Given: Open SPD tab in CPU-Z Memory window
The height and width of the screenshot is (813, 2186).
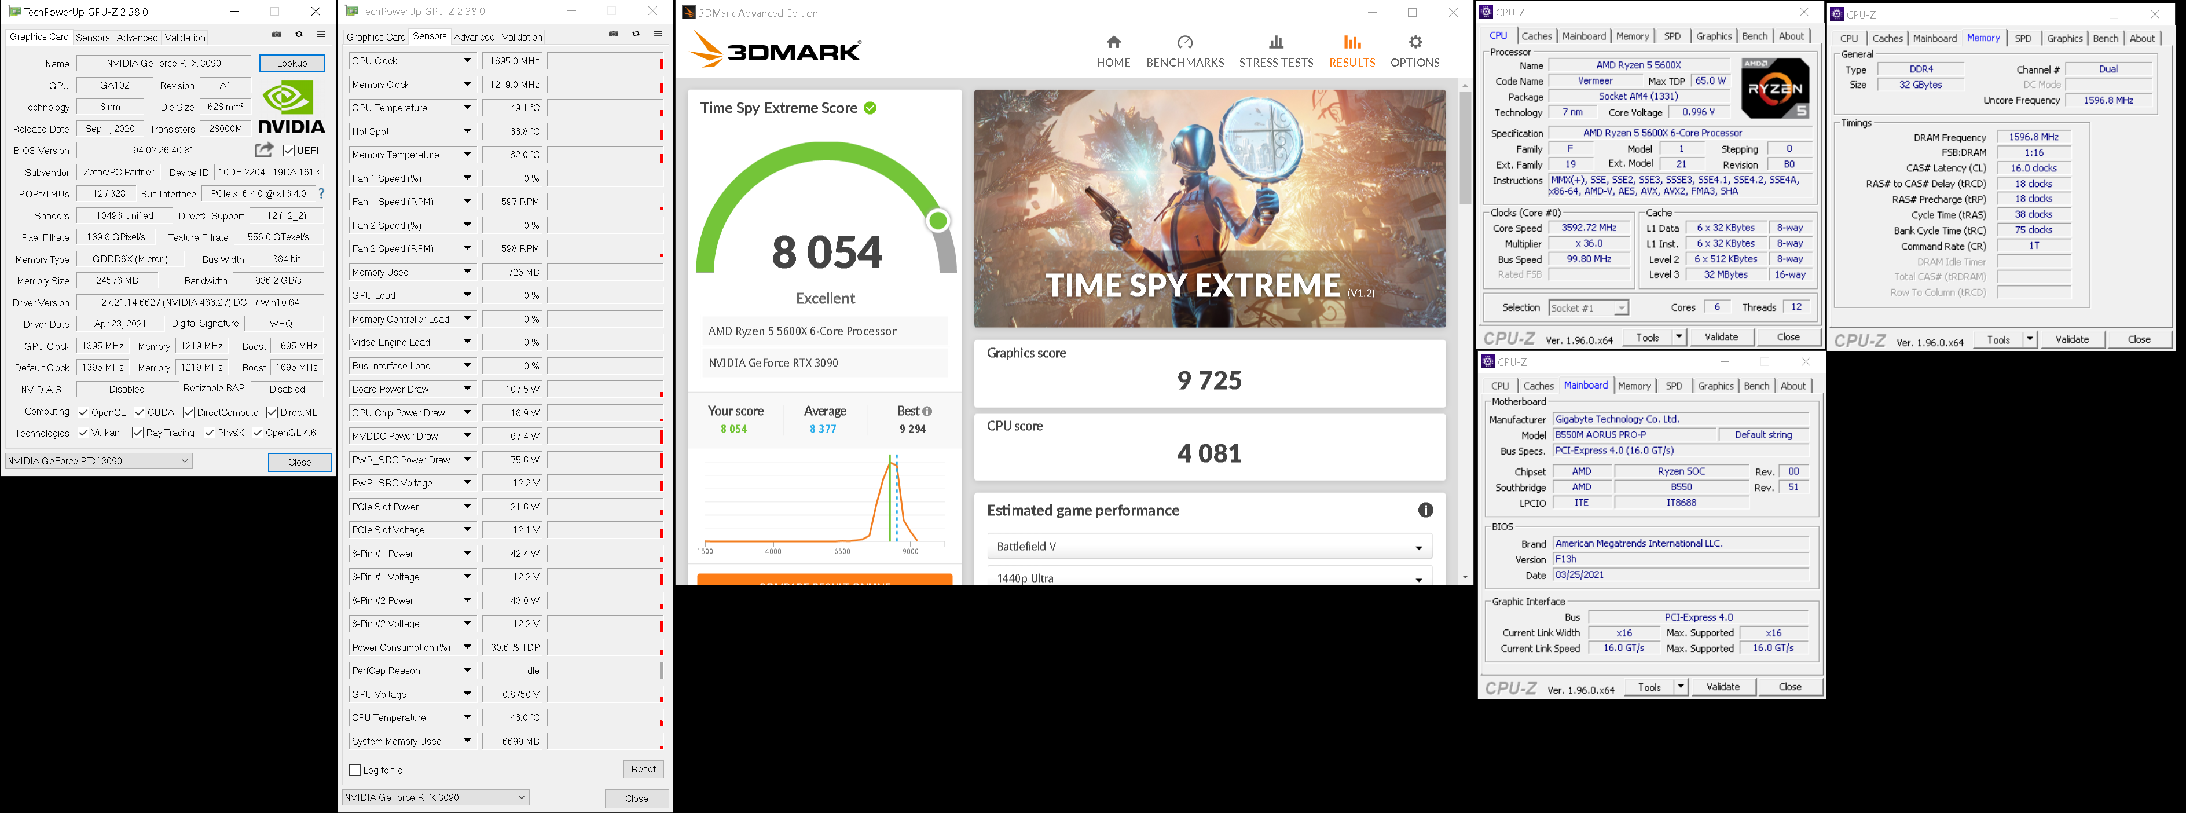Looking at the screenshot, I should tap(2023, 38).
